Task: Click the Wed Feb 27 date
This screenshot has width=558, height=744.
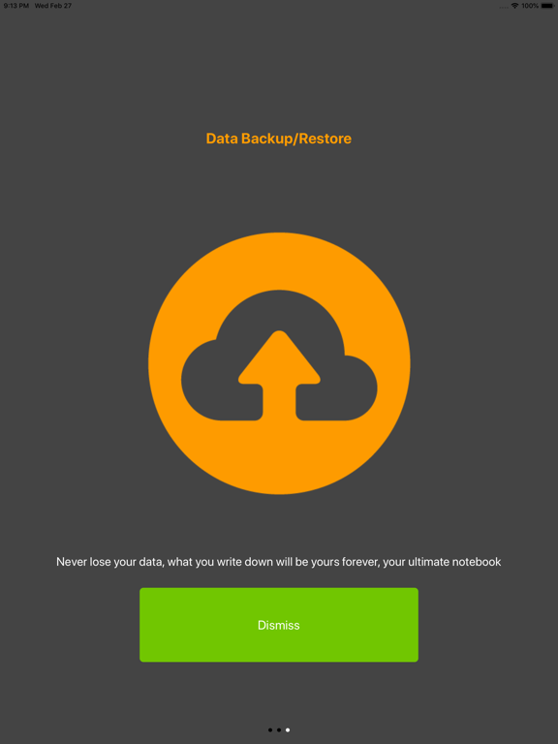Action: pyautogui.click(x=53, y=6)
